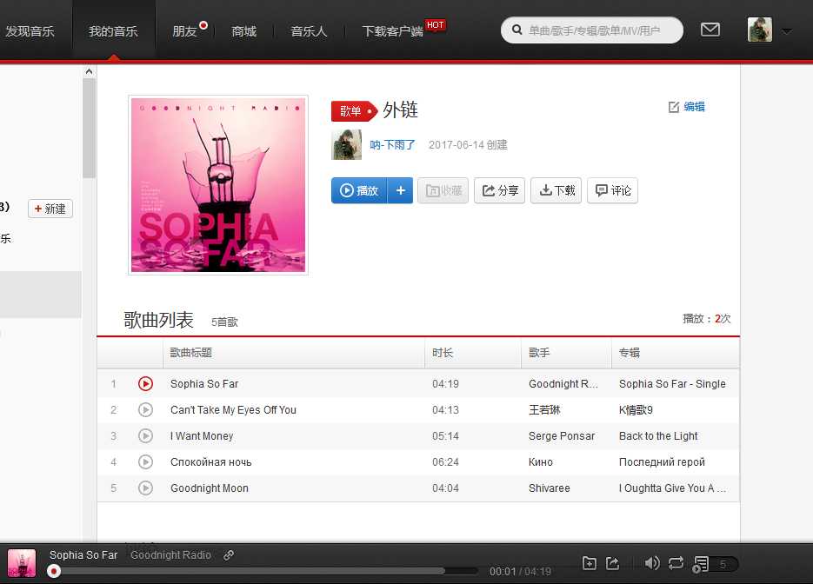The width and height of the screenshot is (813, 584).
Task: Click the 收藏 collect button
Action: tap(443, 190)
